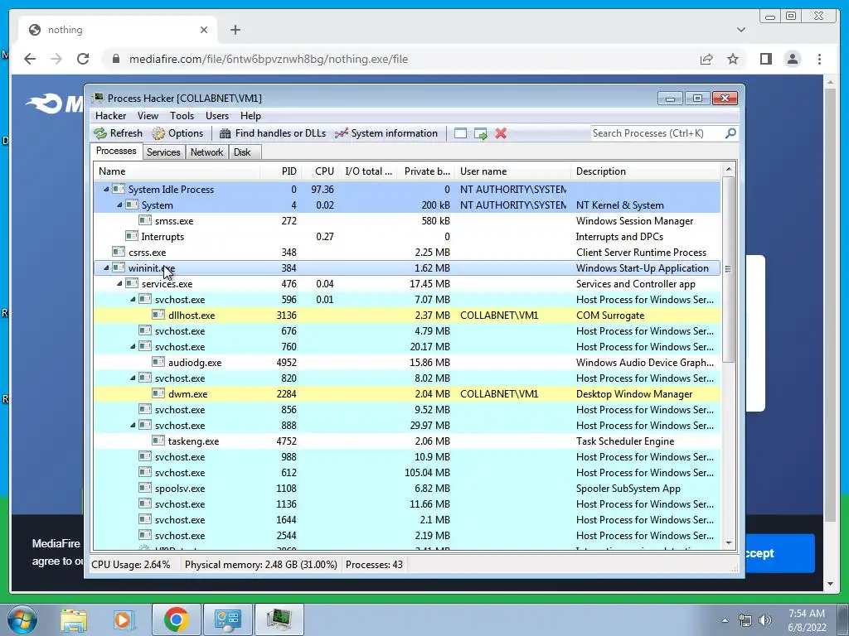This screenshot has width=849, height=636.
Task: Collapse the System Idle Process tree node
Action: pyautogui.click(x=106, y=190)
